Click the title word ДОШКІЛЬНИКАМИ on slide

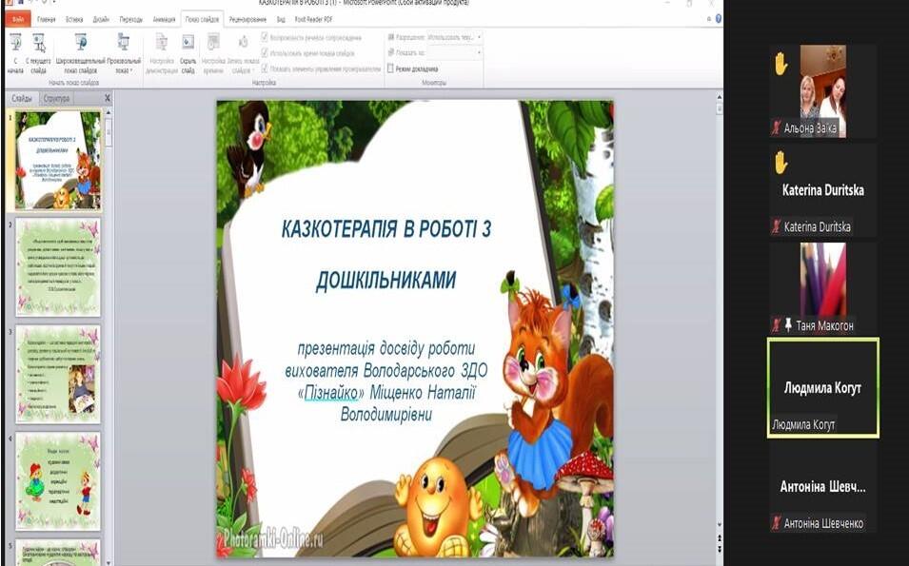pyautogui.click(x=386, y=281)
